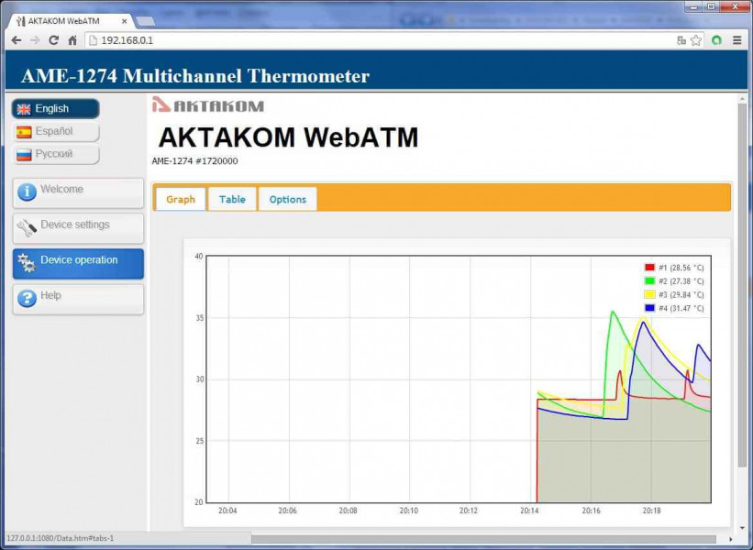The image size is (753, 550).
Task: Go back with the browser back arrow
Action: (17, 40)
